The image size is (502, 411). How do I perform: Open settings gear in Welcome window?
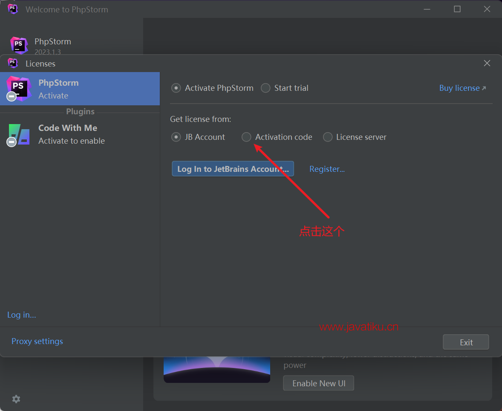tap(16, 399)
